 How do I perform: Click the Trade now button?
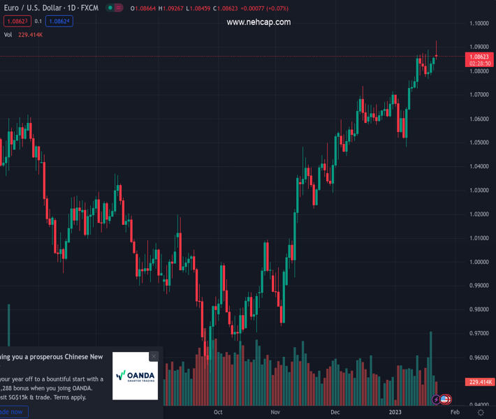(13, 412)
